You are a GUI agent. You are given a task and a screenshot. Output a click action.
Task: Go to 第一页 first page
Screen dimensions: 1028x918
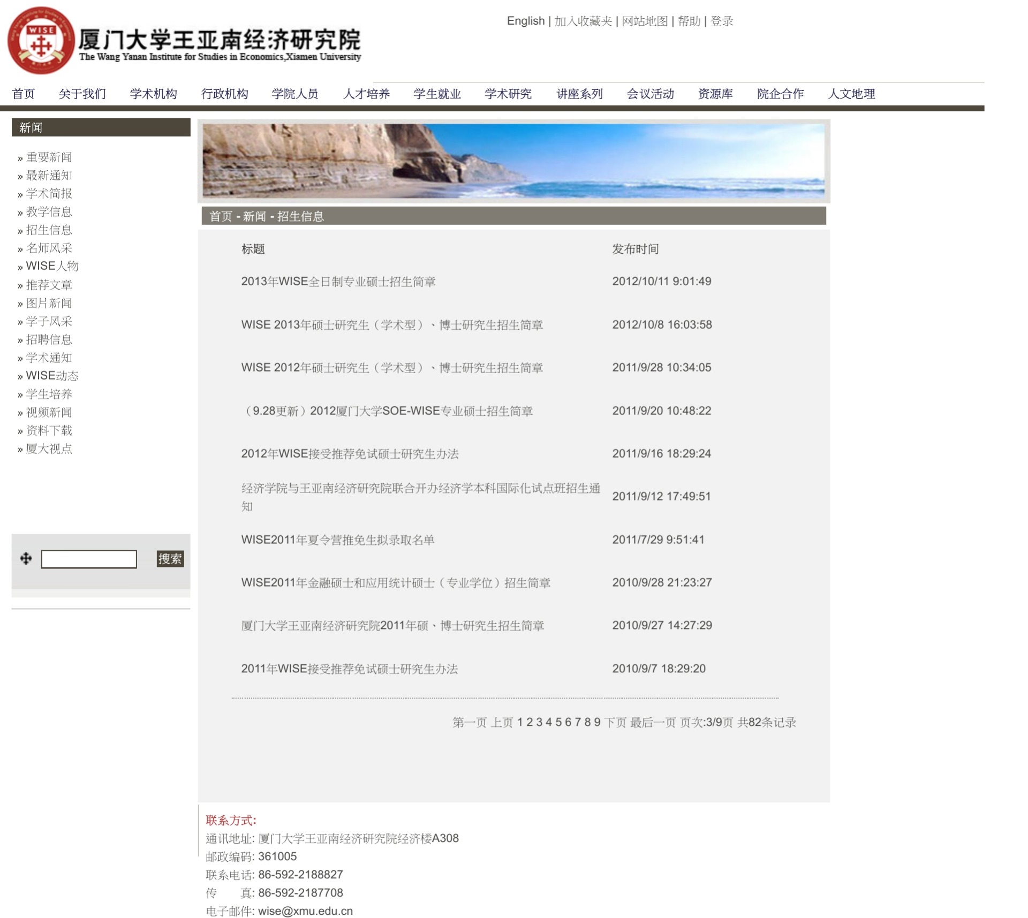pyautogui.click(x=470, y=722)
